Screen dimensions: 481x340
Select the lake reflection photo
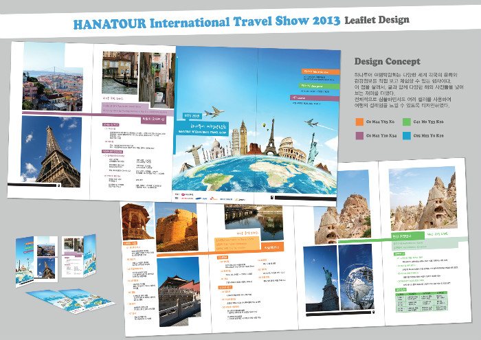tap(254, 221)
